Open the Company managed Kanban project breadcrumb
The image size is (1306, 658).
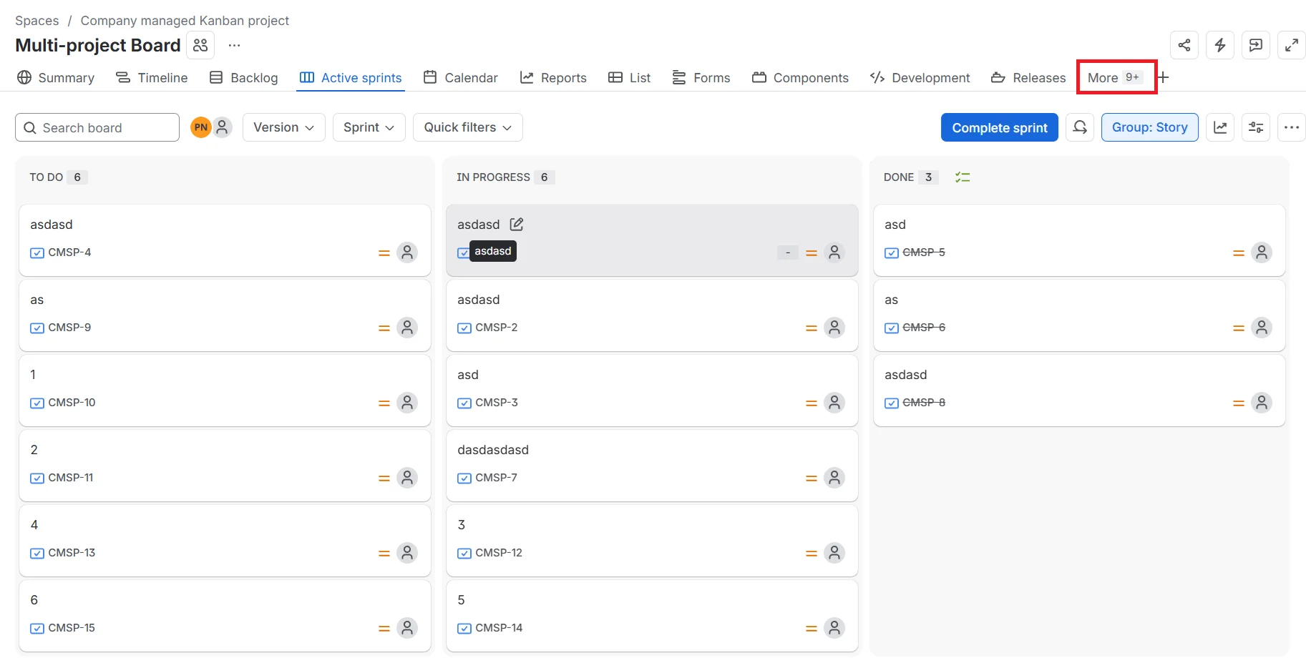pyautogui.click(x=185, y=21)
